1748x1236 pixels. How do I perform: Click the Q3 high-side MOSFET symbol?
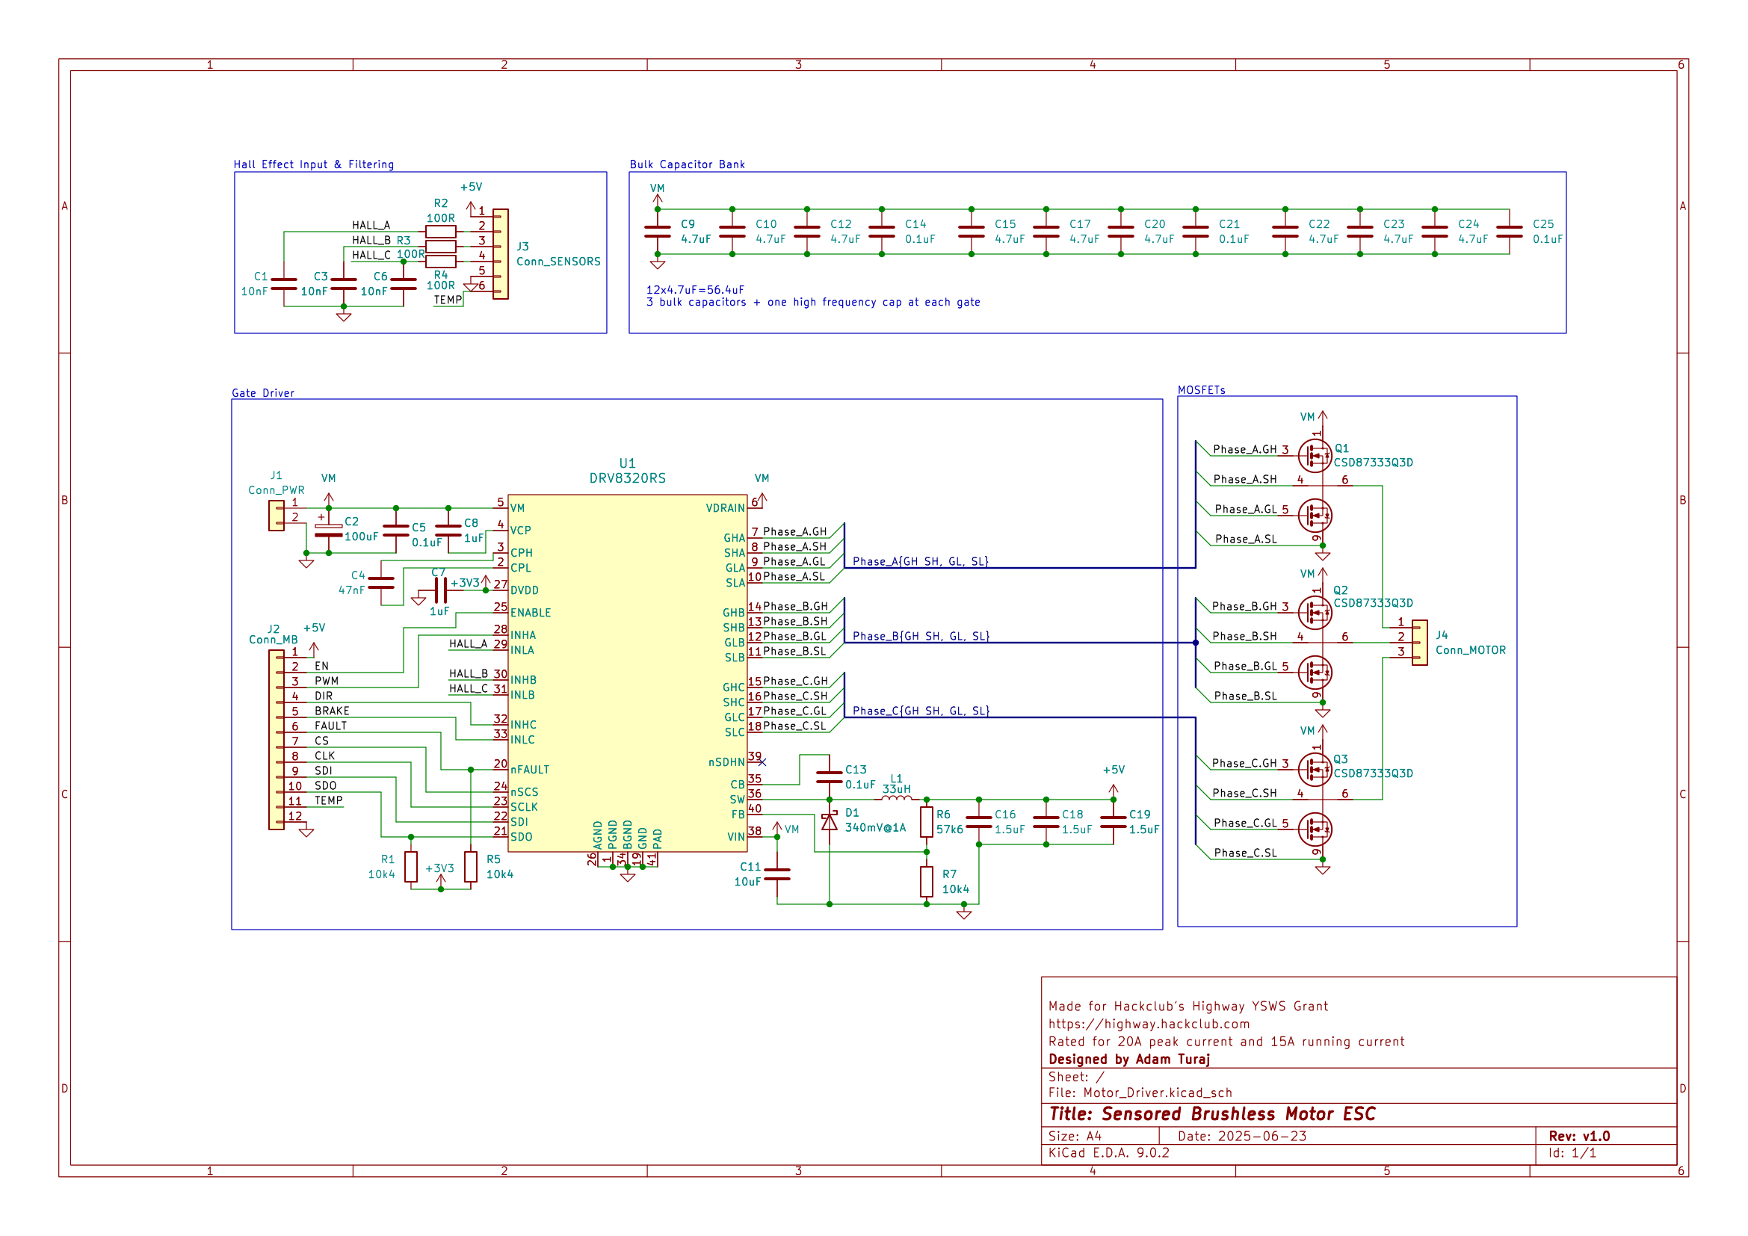click(1315, 770)
